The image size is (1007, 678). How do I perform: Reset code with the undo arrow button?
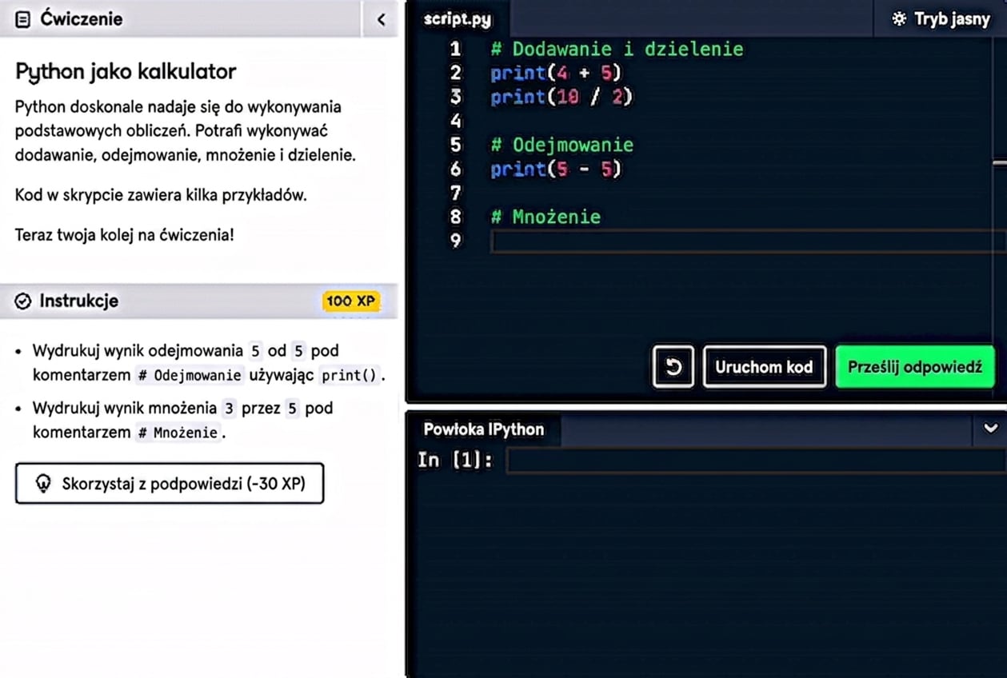click(673, 367)
